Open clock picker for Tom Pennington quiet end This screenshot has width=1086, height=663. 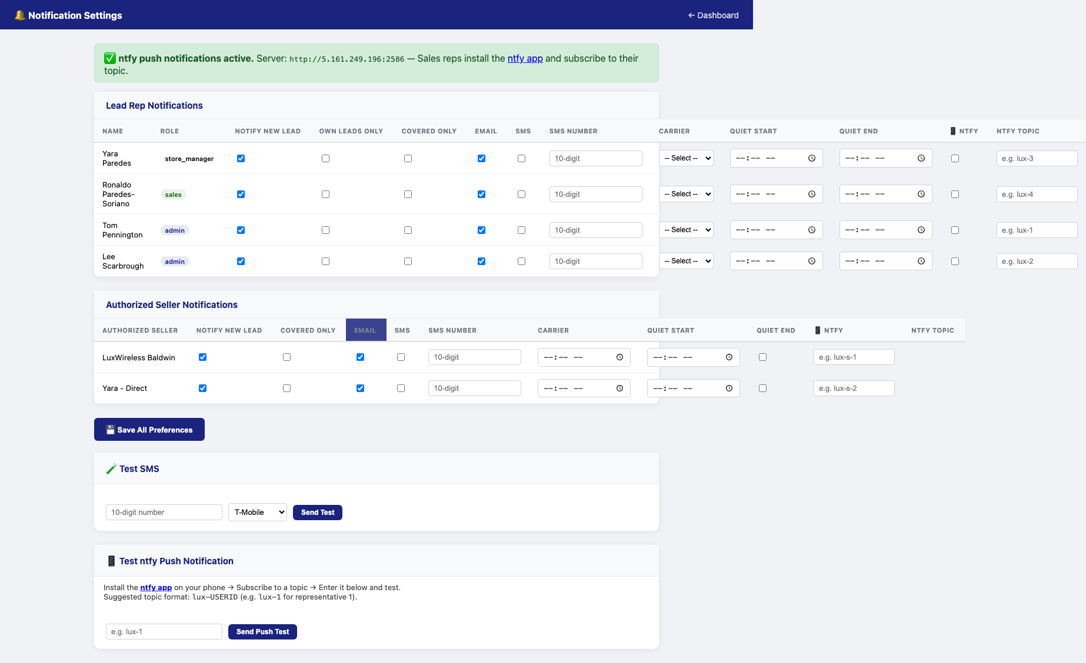[x=921, y=230]
